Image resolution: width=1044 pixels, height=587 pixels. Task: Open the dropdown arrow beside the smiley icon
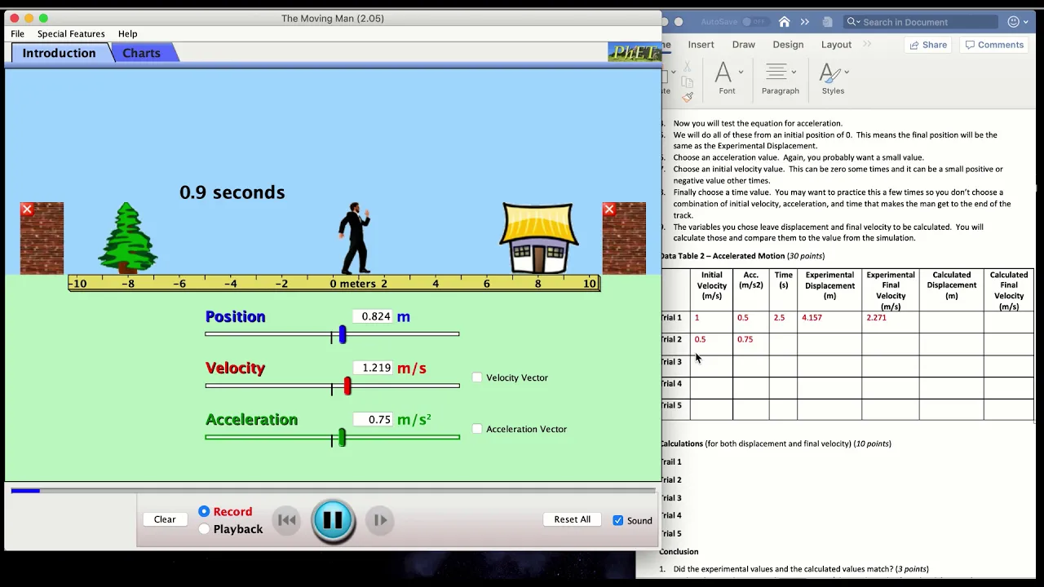click(x=1028, y=22)
